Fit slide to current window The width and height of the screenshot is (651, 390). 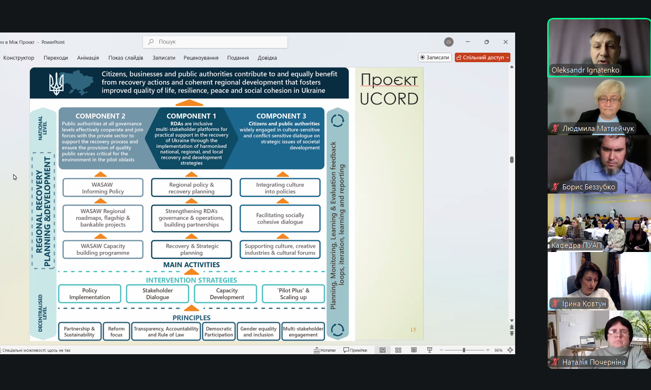[510, 350]
